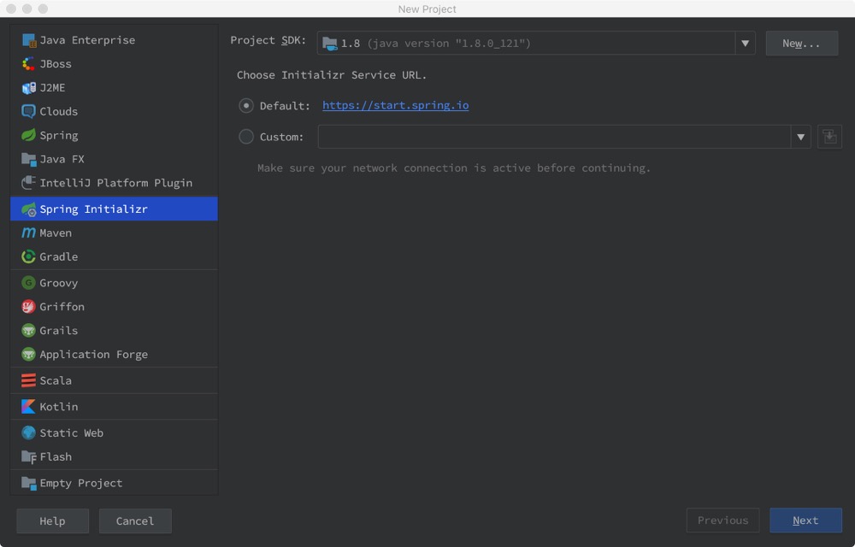Select the Custom service URL radio button
The width and height of the screenshot is (855, 547).
(x=246, y=137)
